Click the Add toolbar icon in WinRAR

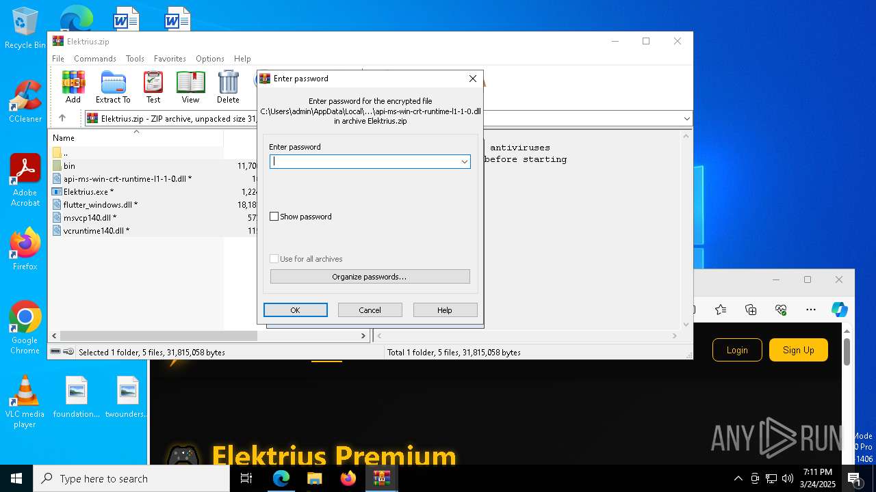[x=73, y=87]
